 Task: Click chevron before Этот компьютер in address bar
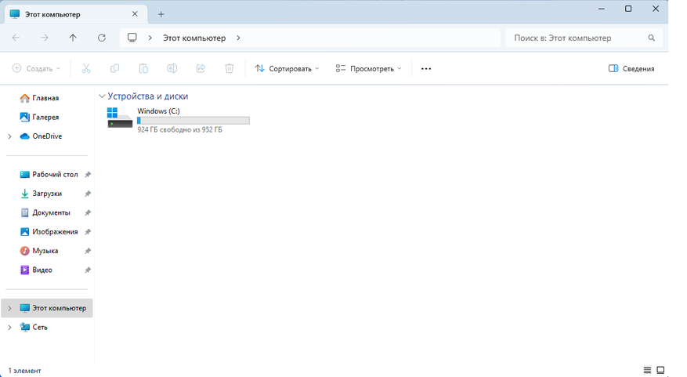click(x=150, y=38)
